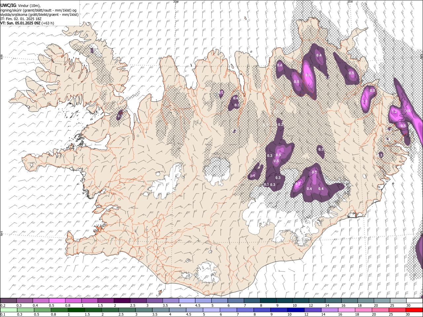Select the light gray swatch labeled 25 in upper legend
The width and height of the screenshot is (423, 317).
click(x=398, y=301)
